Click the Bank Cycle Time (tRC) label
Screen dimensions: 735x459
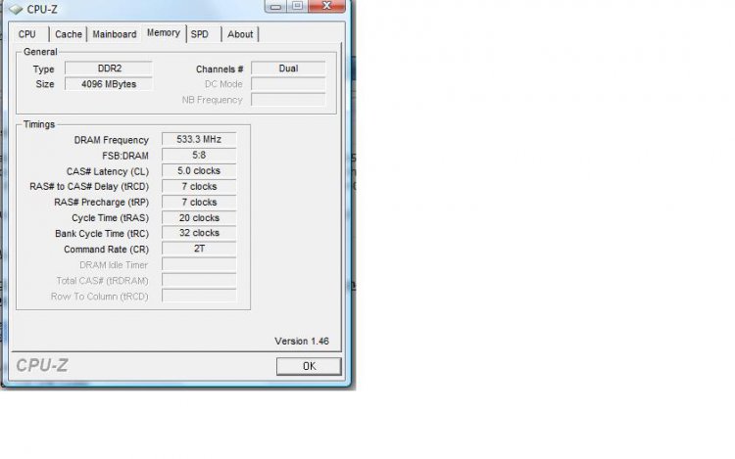coord(102,234)
